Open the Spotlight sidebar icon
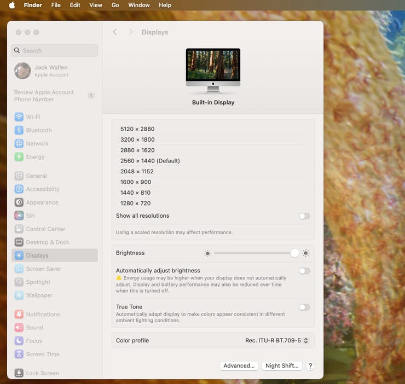This screenshot has height=384, width=405. tap(19, 282)
